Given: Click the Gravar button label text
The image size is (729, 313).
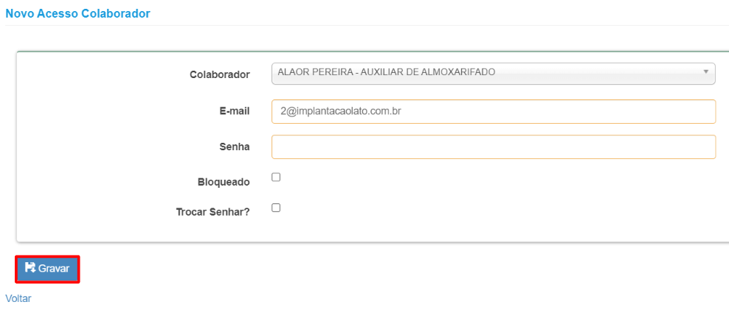Looking at the screenshot, I should pos(54,268).
